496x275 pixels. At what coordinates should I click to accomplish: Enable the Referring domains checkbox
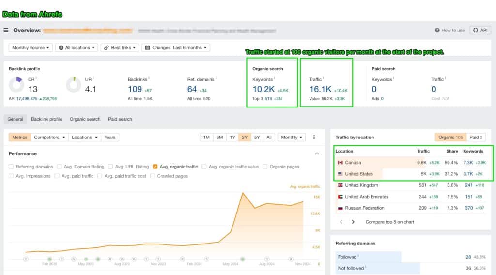coord(11,167)
